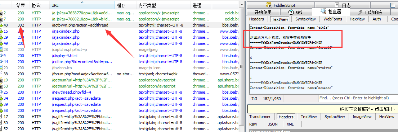398x132 pixels.
Task: Select session 49 /ajax/index.php
Action: click(119, 43)
